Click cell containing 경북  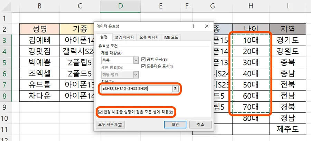(x=288, y=107)
